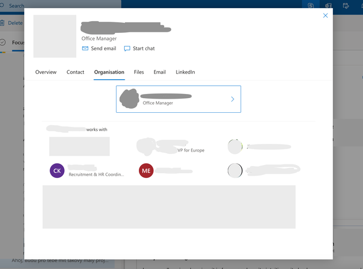The height and width of the screenshot is (269, 363).
Task: Select the Organisation tab
Action: click(x=109, y=72)
